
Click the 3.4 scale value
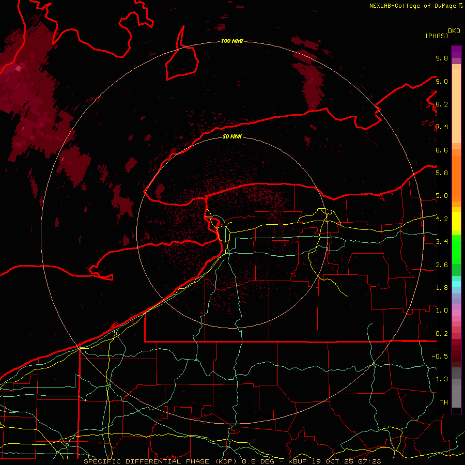click(x=442, y=242)
